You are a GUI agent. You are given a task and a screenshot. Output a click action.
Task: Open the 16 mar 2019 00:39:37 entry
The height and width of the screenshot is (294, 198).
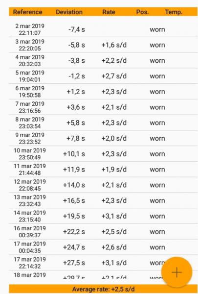point(103,232)
